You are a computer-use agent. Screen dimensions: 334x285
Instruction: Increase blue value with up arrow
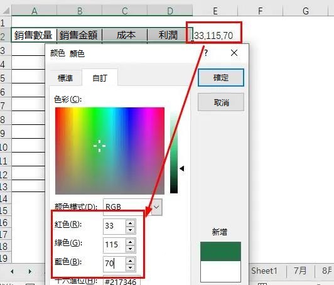pos(131,261)
